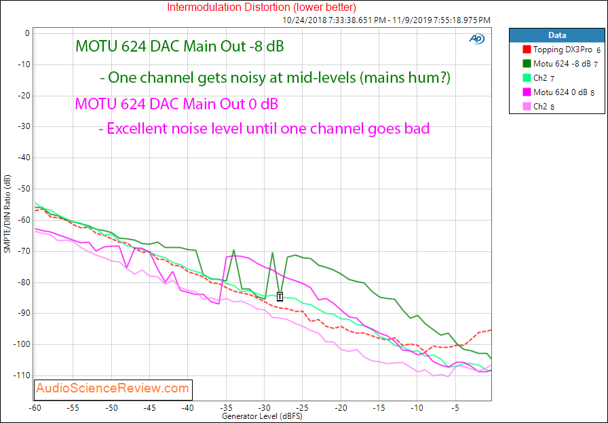The height and width of the screenshot is (423, 608).
Task: Click the light pink Ch2 8 legend swatch
Action: pyautogui.click(x=527, y=107)
